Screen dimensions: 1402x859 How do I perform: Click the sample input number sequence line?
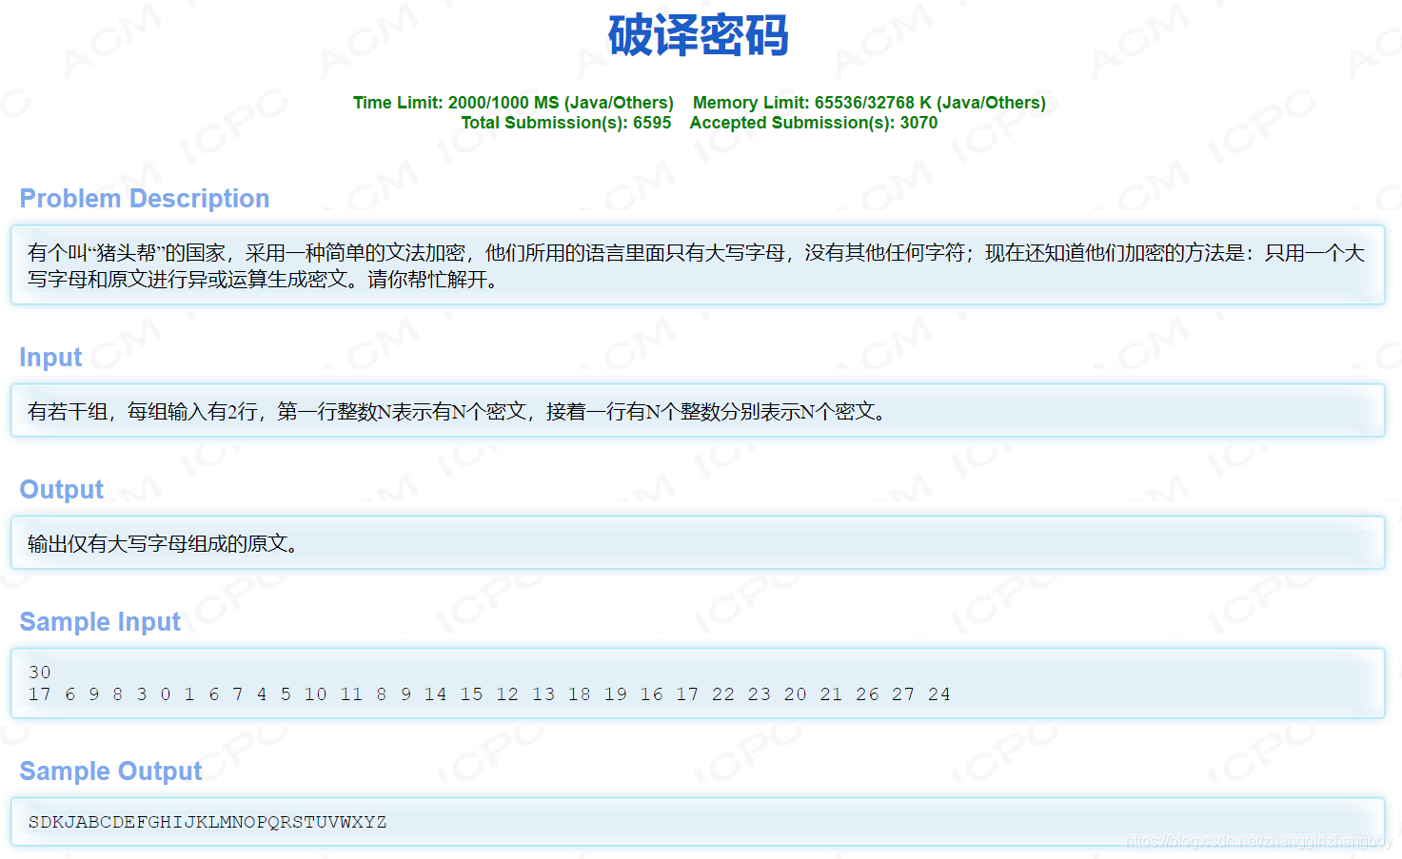489,694
